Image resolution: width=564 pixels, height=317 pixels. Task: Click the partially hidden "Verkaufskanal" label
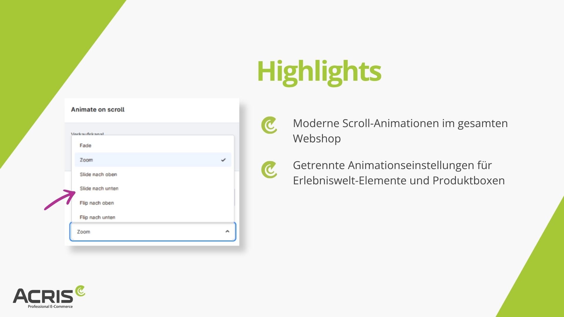[87, 134]
